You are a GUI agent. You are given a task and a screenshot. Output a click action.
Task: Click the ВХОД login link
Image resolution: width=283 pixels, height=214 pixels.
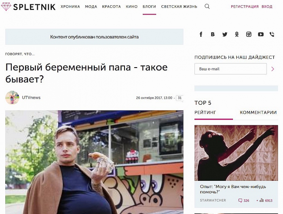pyautogui.click(x=267, y=7)
